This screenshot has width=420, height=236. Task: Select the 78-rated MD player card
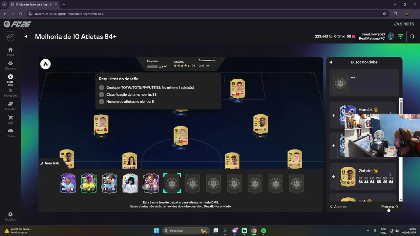click(x=261, y=124)
